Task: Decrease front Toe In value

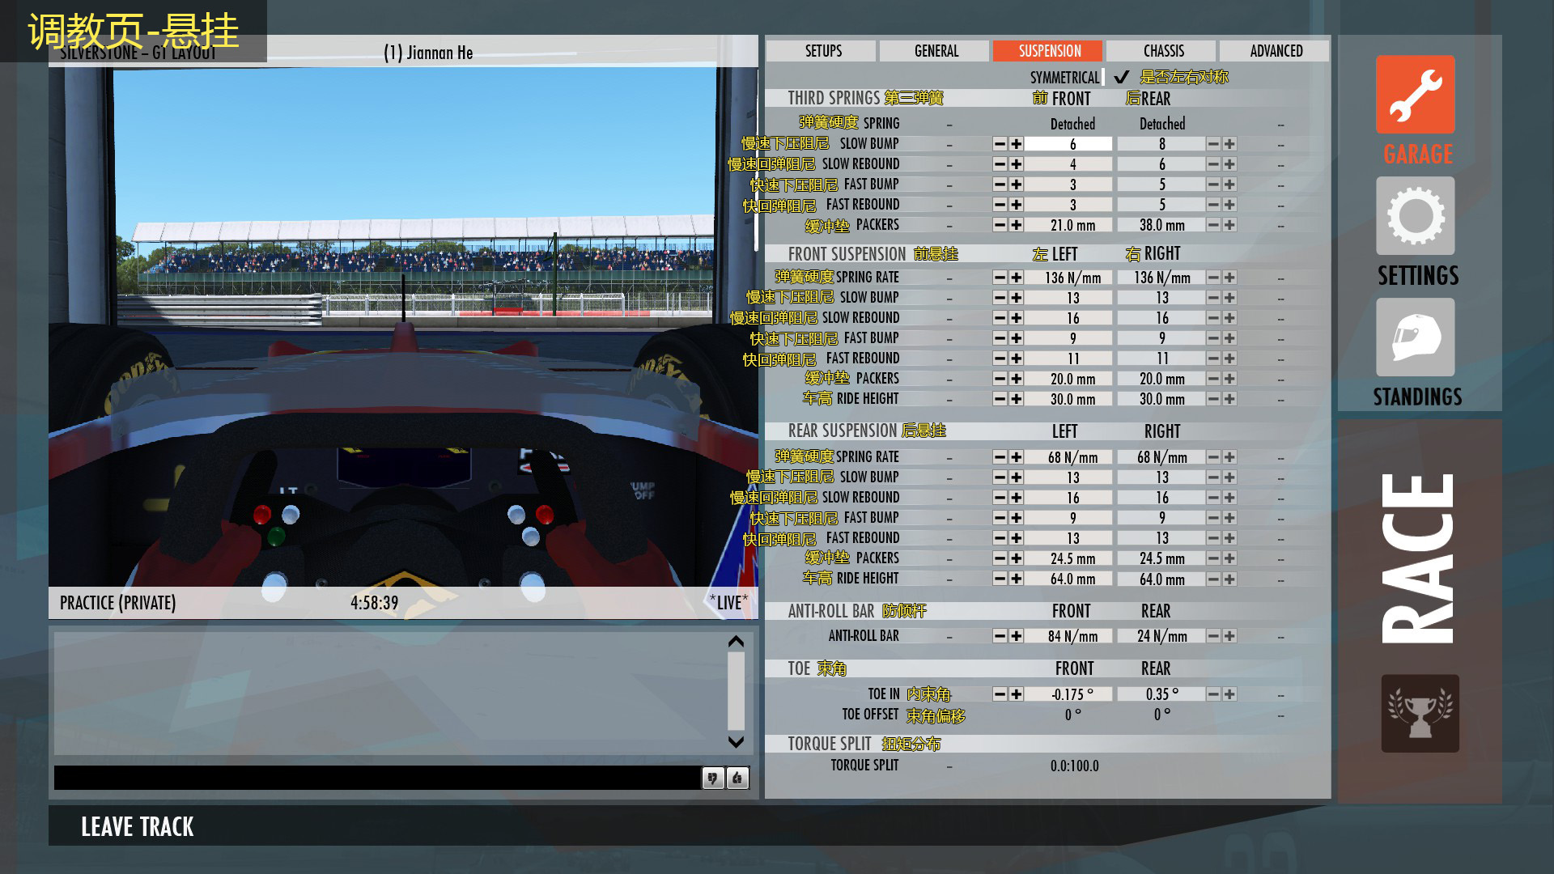Action: [x=1000, y=694]
